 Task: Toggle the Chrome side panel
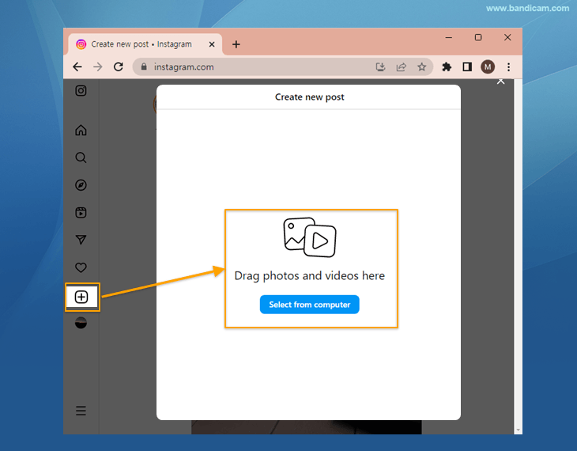(x=467, y=67)
